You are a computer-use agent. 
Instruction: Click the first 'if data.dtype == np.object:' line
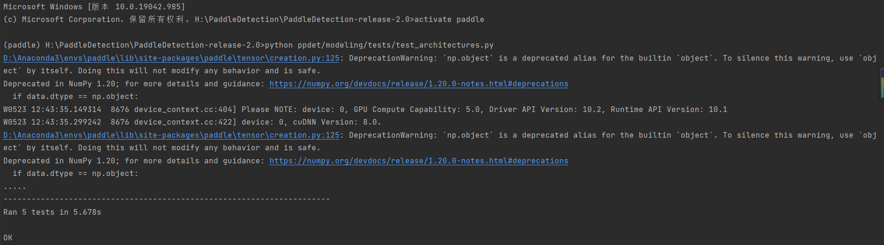75,97
